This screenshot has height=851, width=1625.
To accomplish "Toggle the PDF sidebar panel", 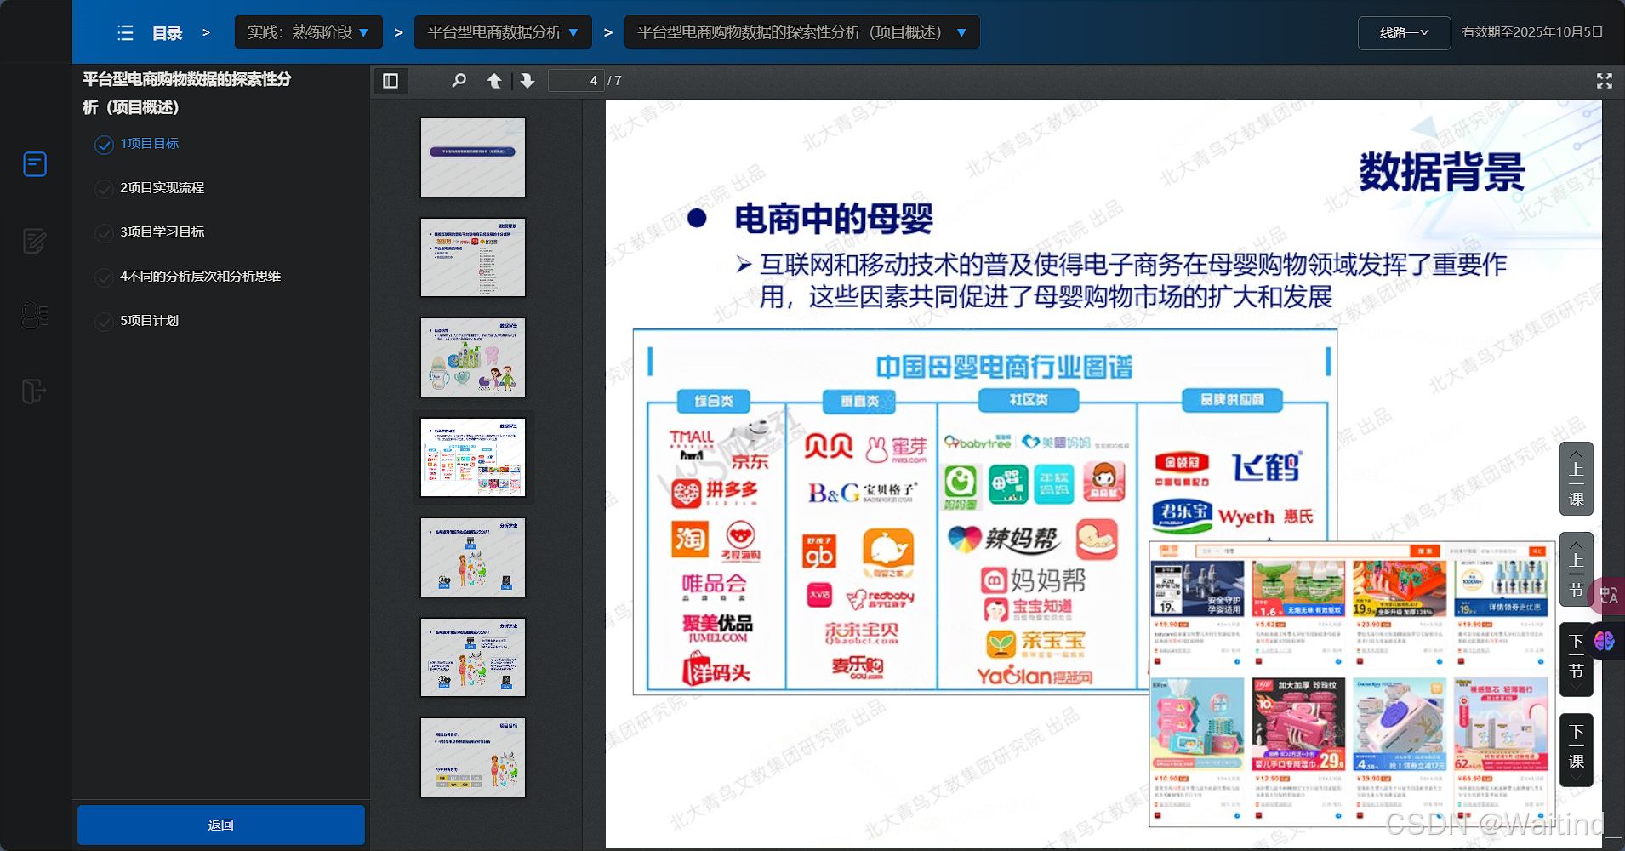I will tap(391, 81).
